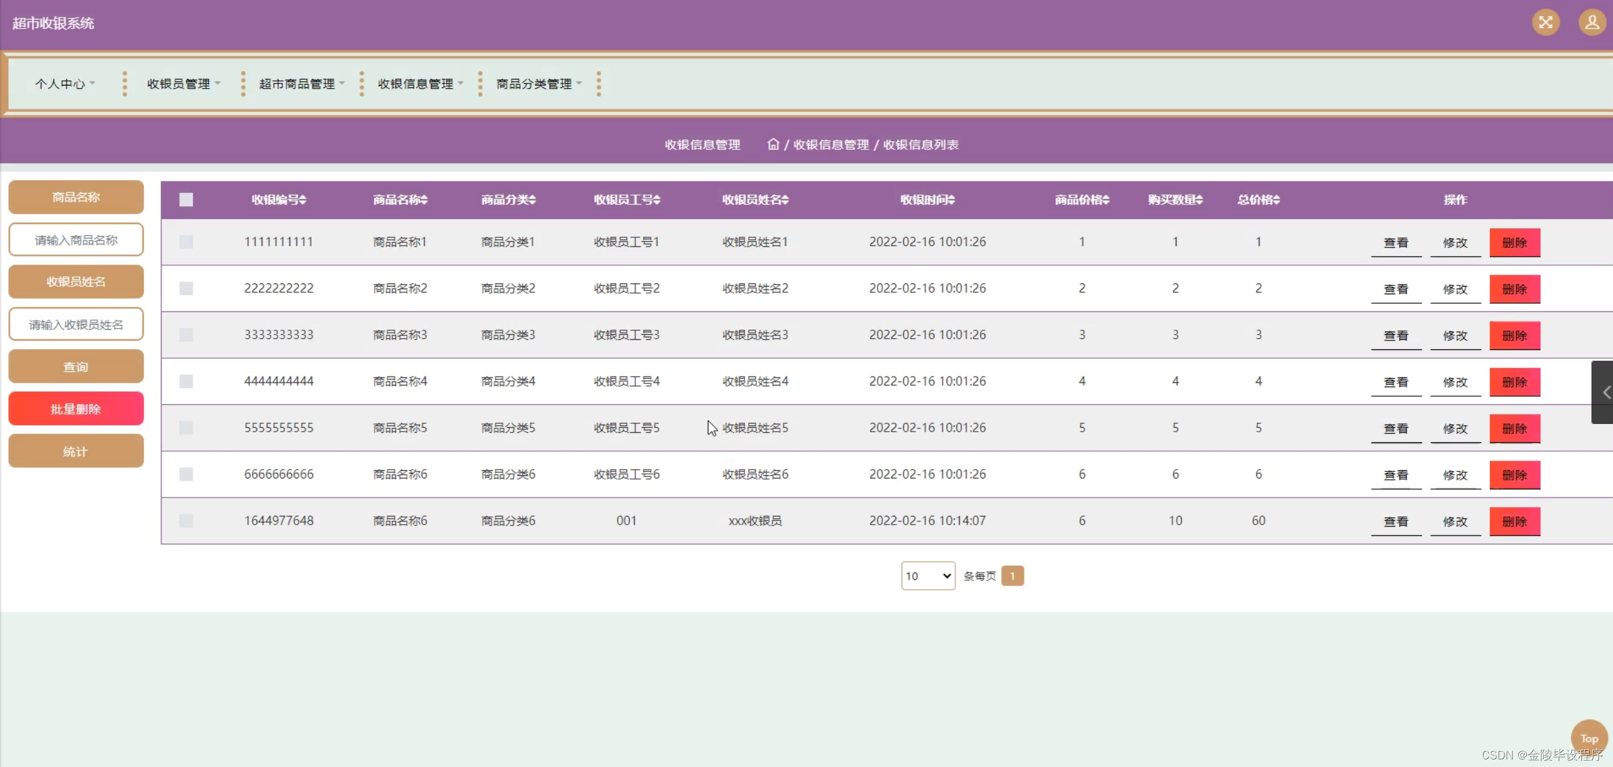
Task: Check the row 1111111111 checkbox
Action: coord(186,242)
